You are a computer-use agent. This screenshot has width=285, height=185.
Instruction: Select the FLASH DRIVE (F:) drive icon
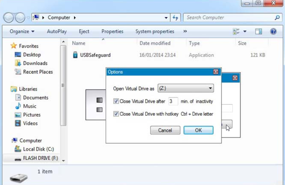pos(18,159)
